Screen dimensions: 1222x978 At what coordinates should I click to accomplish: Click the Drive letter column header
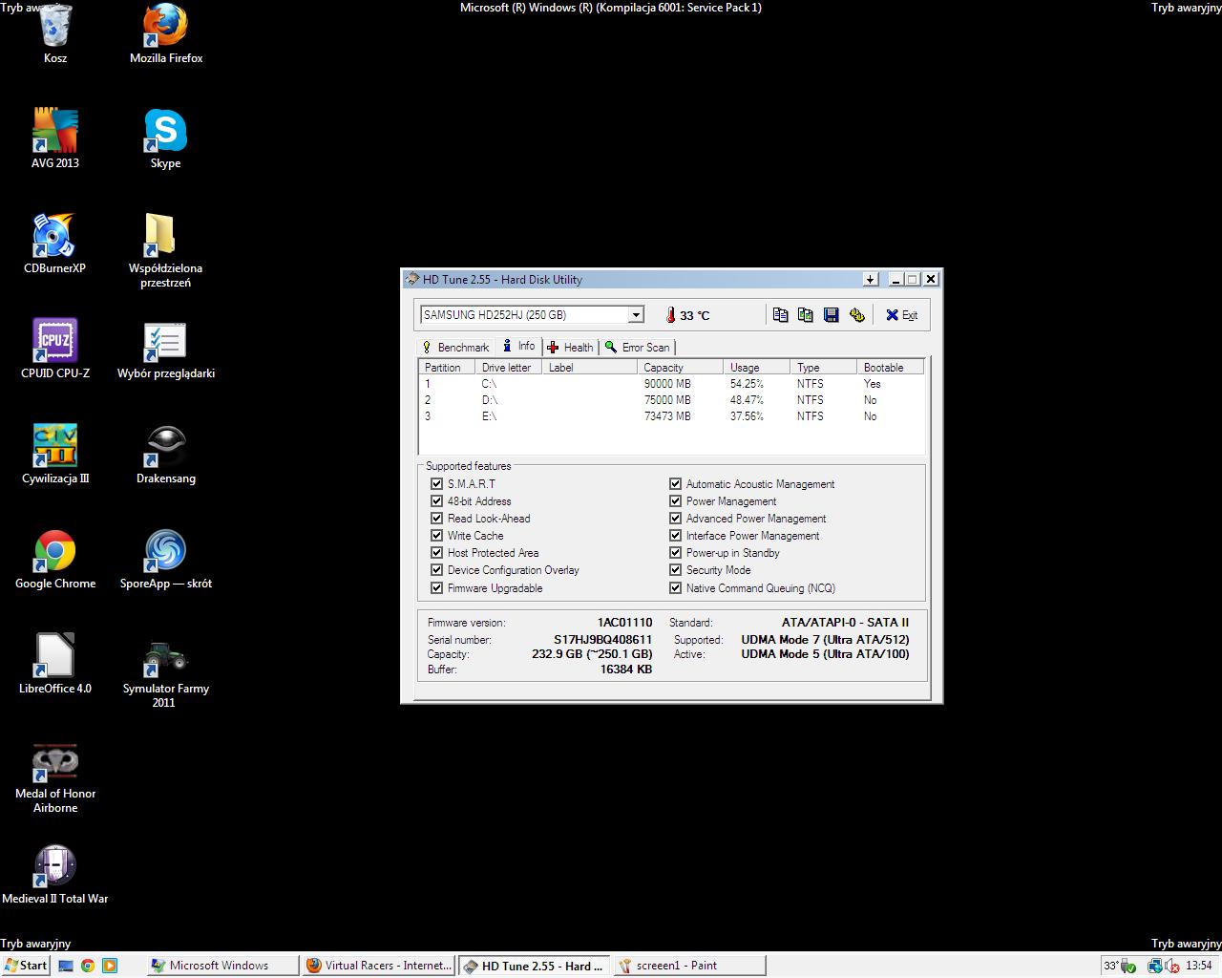click(x=509, y=368)
